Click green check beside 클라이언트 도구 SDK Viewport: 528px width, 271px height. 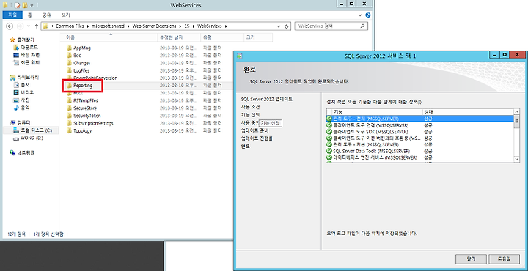click(329, 131)
